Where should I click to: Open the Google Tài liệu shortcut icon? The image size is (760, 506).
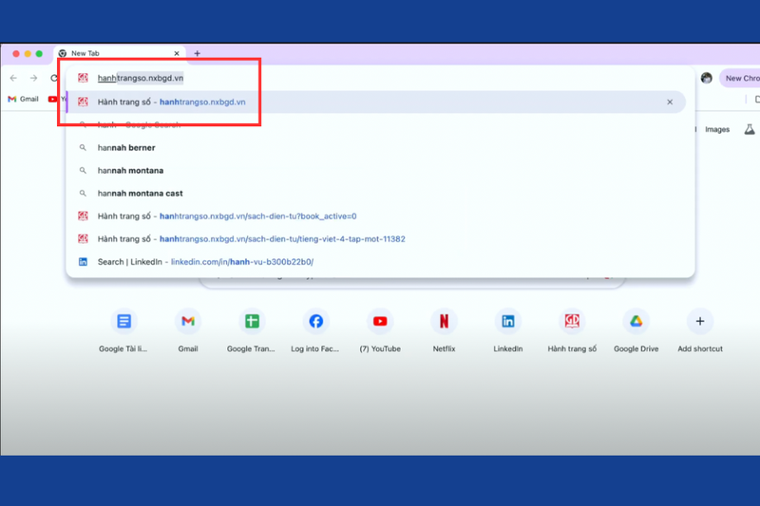point(123,321)
